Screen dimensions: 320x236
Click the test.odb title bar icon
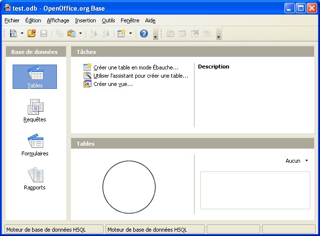7,8
